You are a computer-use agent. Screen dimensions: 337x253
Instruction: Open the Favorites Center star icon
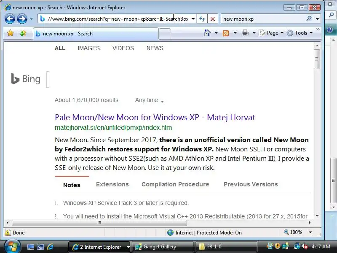(x=10, y=33)
